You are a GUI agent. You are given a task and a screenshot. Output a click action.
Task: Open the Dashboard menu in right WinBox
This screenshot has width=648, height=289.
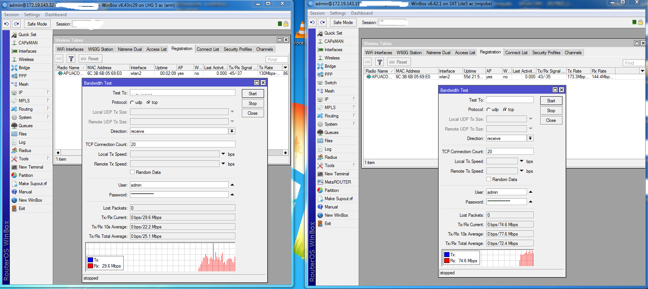pyautogui.click(x=361, y=13)
